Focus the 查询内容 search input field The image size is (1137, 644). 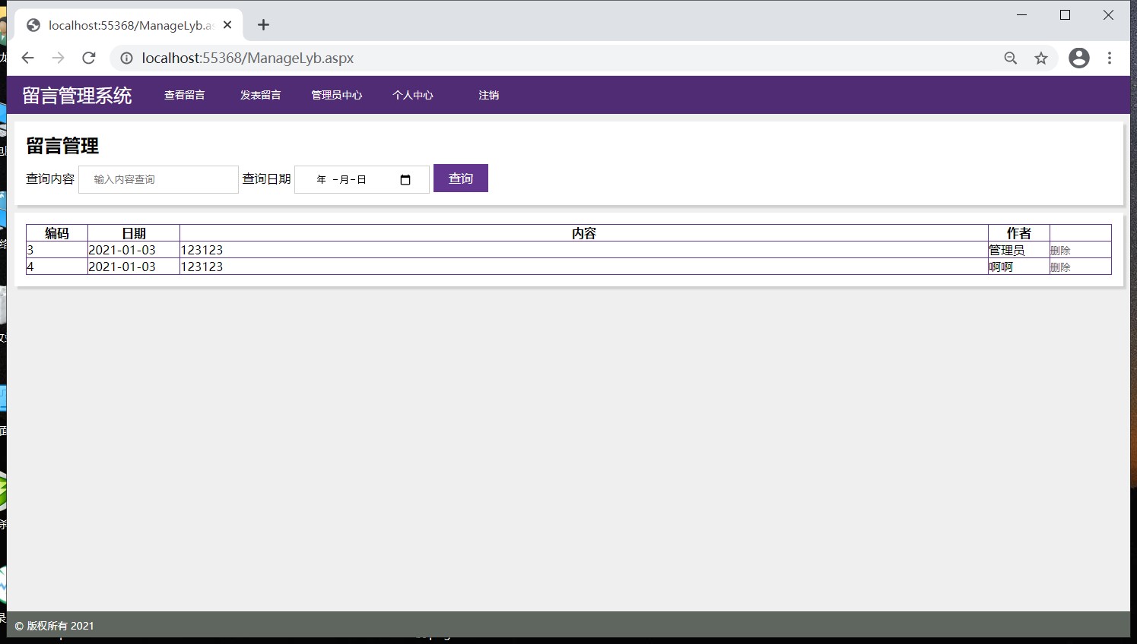(x=158, y=180)
